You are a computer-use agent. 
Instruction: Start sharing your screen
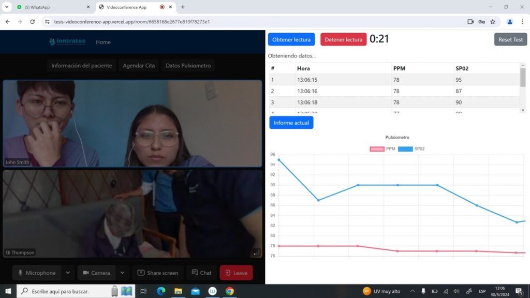click(158, 273)
